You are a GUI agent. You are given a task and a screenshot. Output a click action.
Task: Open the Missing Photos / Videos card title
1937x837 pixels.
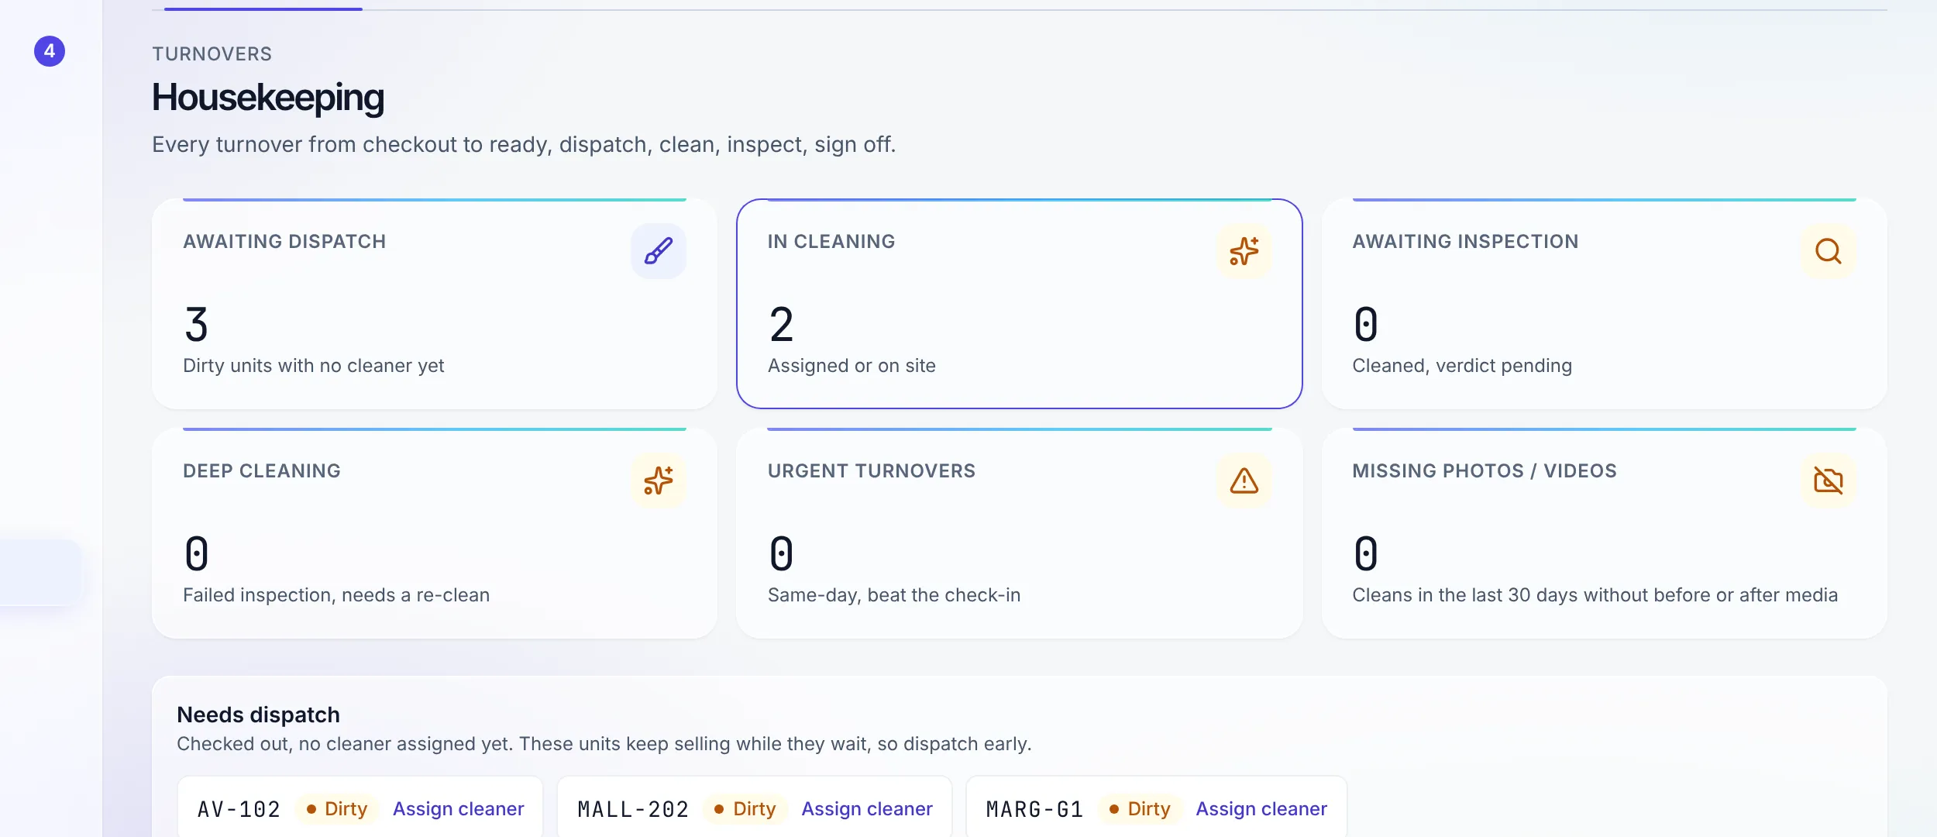point(1485,471)
